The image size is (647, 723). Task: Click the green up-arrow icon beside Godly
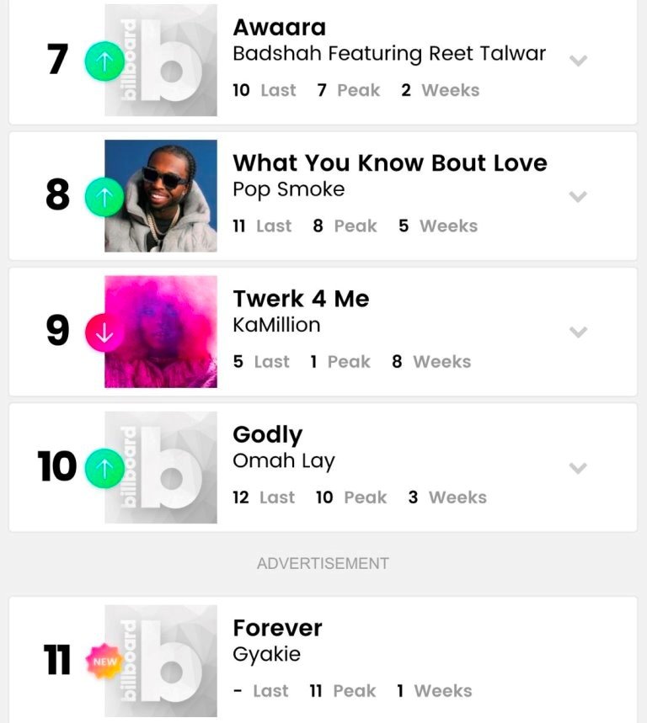(104, 468)
